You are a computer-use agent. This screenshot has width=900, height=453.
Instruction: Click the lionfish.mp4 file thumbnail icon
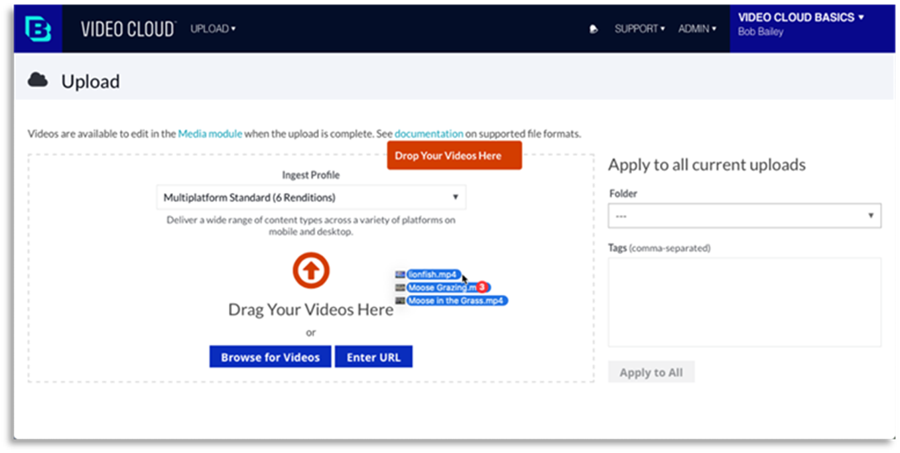[400, 275]
